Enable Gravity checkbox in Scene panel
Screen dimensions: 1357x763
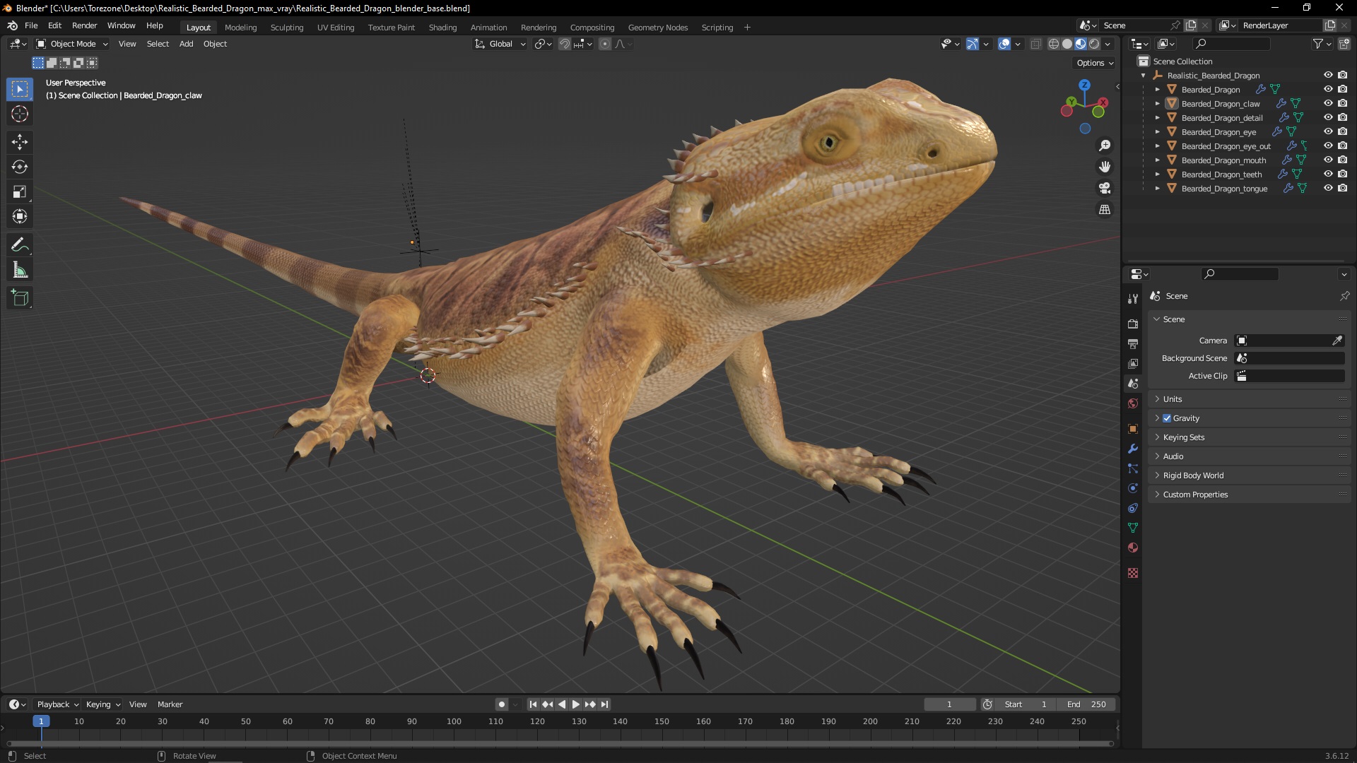[1167, 416]
